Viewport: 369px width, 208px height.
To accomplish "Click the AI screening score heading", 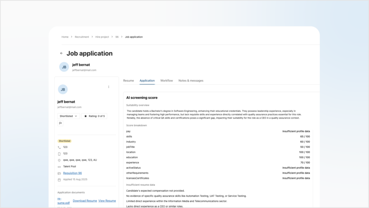I will click(142, 97).
